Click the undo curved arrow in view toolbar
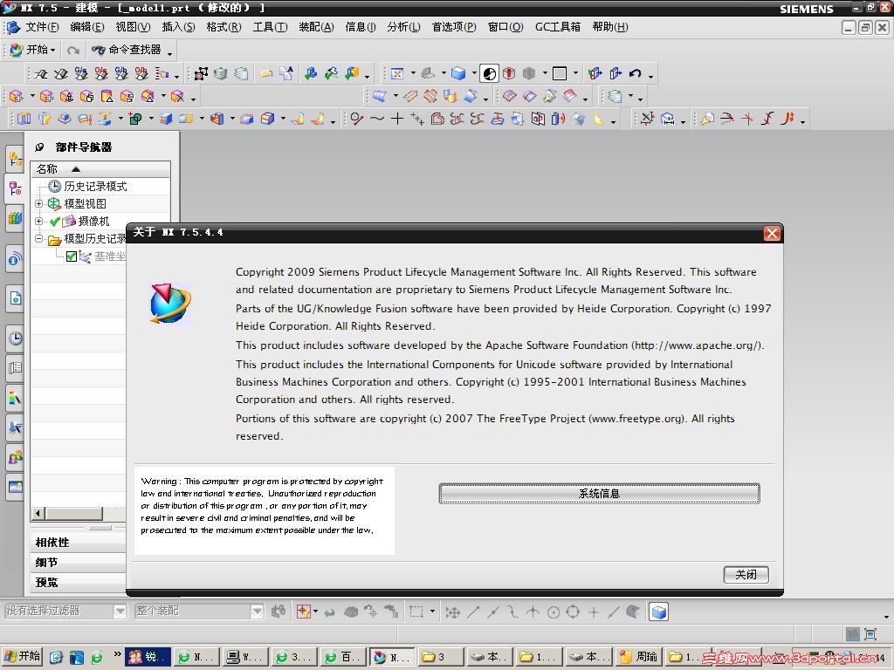The height and width of the screenshot is (670, 894). [x=636, y=73]
